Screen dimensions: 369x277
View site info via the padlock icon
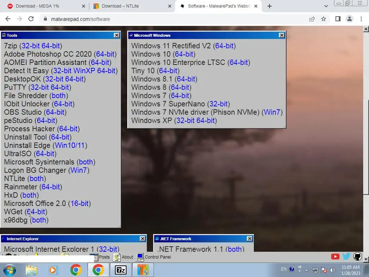tap(45, 19)
